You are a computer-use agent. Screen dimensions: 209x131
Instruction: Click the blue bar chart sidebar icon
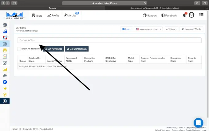tap(5, 31)
